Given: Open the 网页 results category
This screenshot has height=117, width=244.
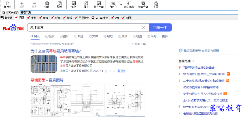Looking at the screenshot, I should click(35, 36).
